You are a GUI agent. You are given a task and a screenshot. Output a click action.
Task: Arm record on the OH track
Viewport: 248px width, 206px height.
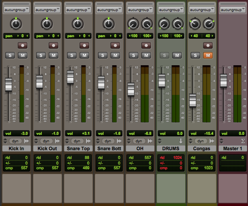(x=146, y=45)
